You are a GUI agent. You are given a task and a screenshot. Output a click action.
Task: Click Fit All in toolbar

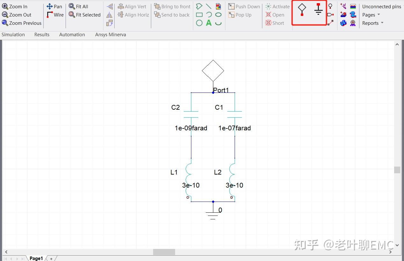tap(78, 6)
